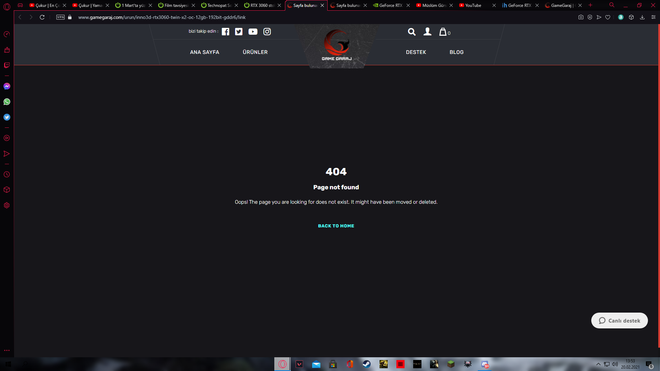Click the user account icon
660x371 pixels.
(427, 32)
